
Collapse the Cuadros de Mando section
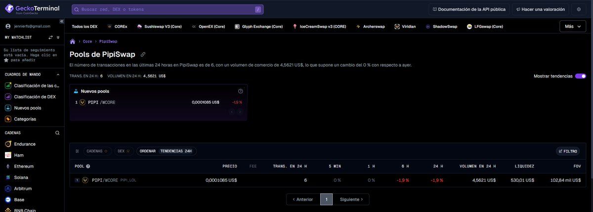58,75
